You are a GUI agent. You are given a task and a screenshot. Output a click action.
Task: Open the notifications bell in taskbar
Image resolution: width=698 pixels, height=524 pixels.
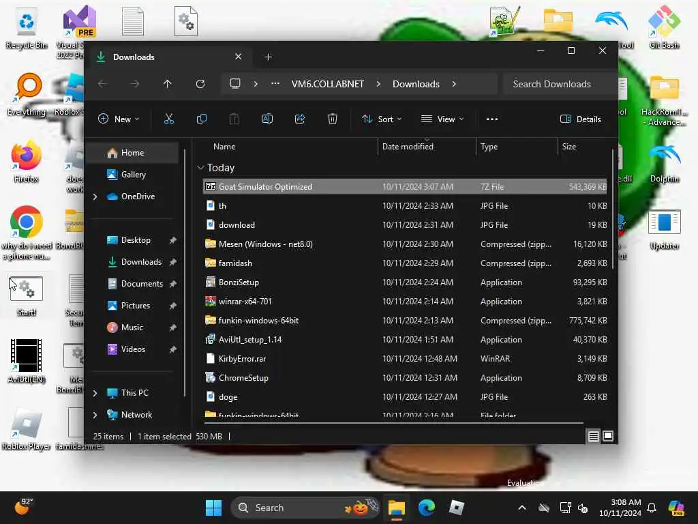tap(652, 508)
